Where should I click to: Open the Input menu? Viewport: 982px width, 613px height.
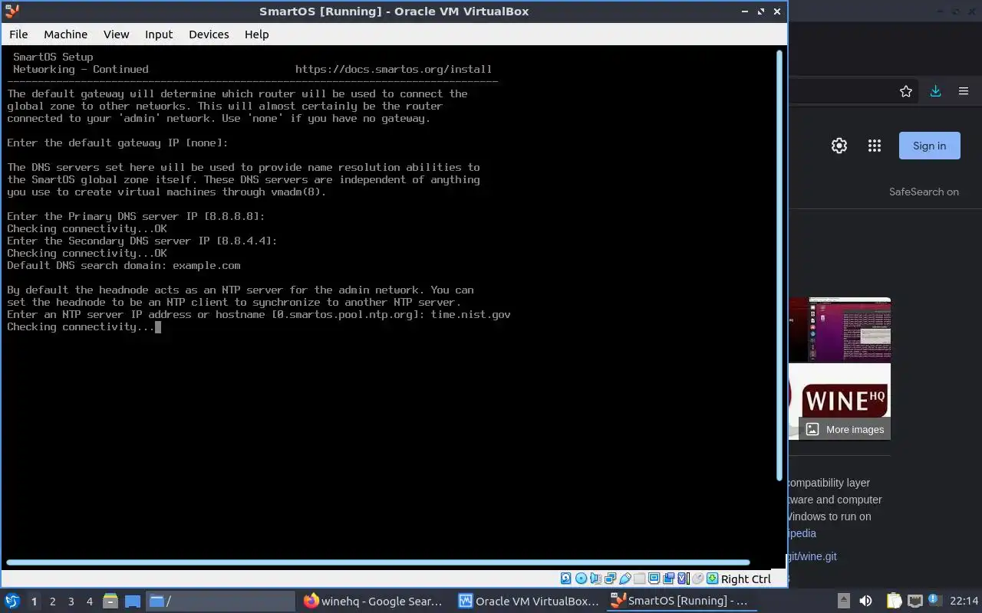tap(159, 34)
